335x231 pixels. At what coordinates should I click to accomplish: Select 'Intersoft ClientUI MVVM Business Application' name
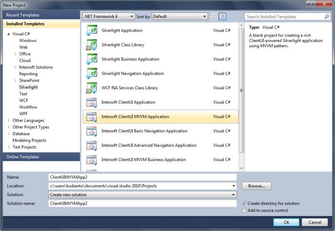(143, 160)
